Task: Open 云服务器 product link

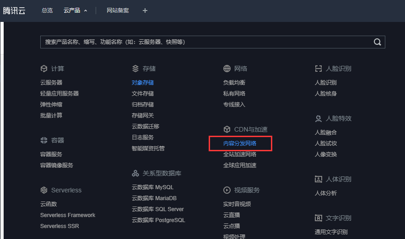Action: tap(51, 83)
